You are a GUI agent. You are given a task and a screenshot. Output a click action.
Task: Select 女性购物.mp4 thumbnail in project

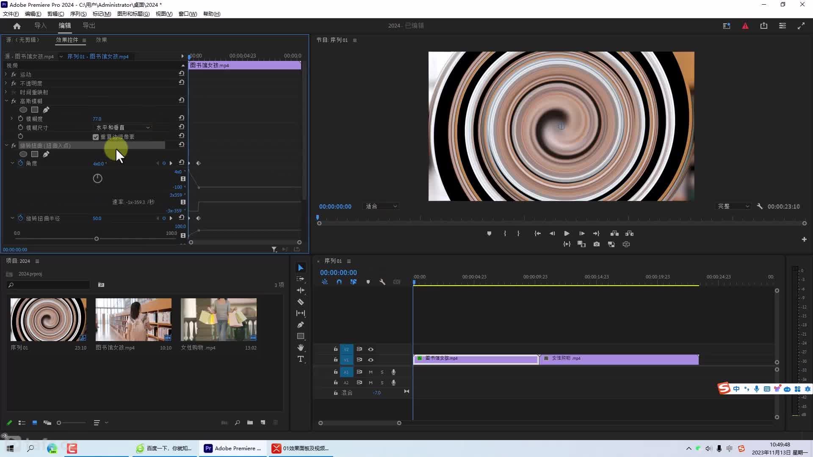218,319
